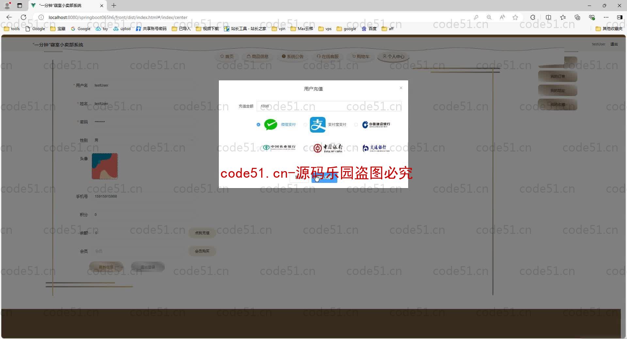Viewport: 627px width, 339px height.
Task: Expand the 其他收藏夹 bookmarks folder
Action: [x=609, y=29]
